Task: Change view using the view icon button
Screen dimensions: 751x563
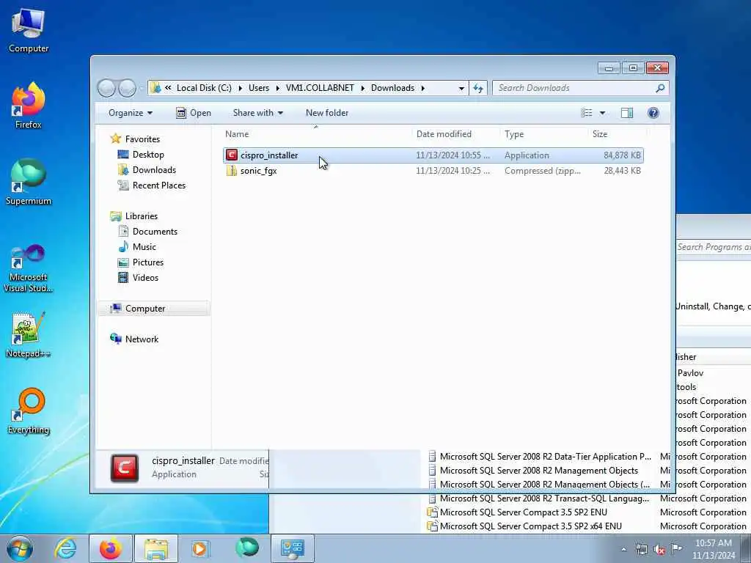Action: (586, 113)
